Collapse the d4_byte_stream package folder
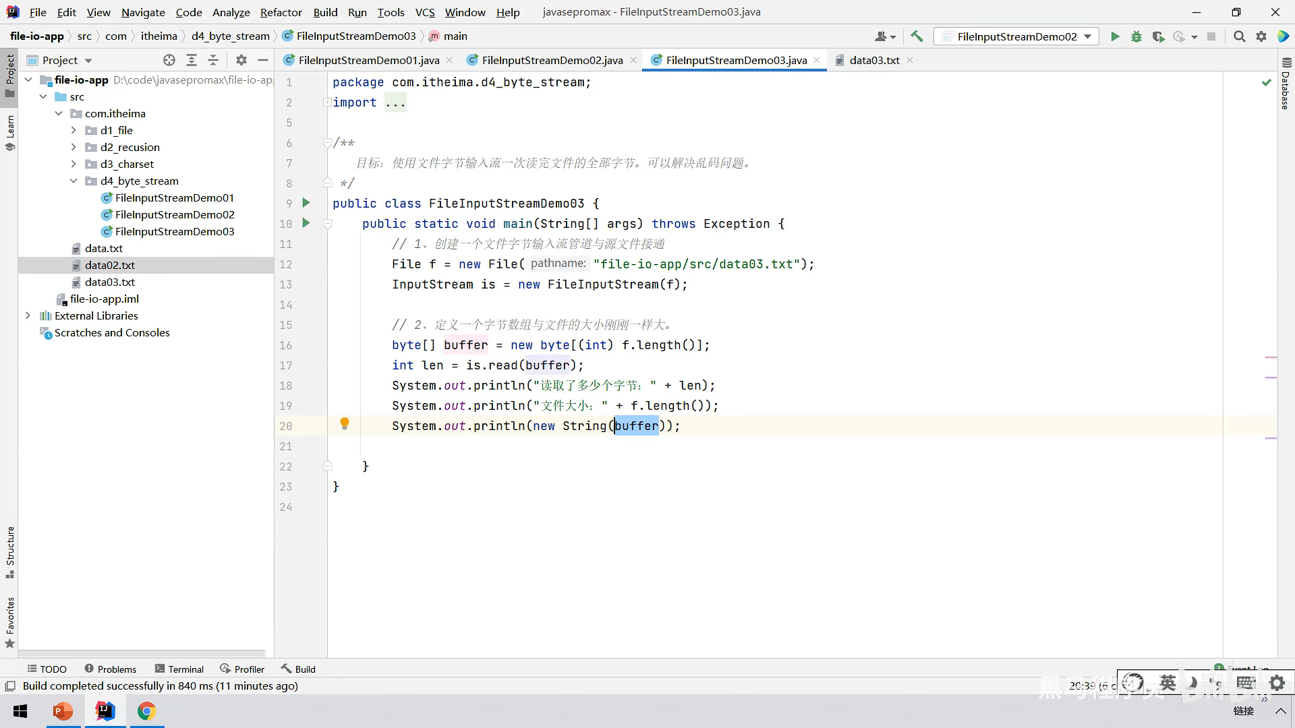Screen dimensions: 1295x728 (x=74, y=181)
